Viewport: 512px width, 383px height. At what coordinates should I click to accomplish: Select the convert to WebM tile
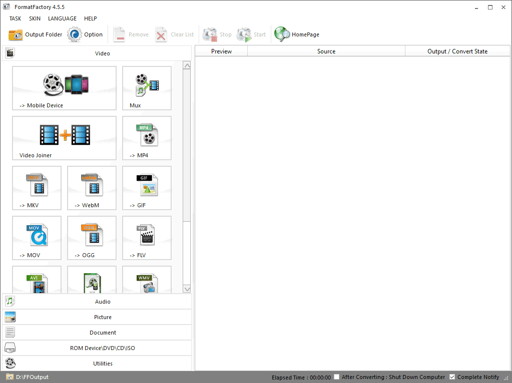tap(92, 188)
